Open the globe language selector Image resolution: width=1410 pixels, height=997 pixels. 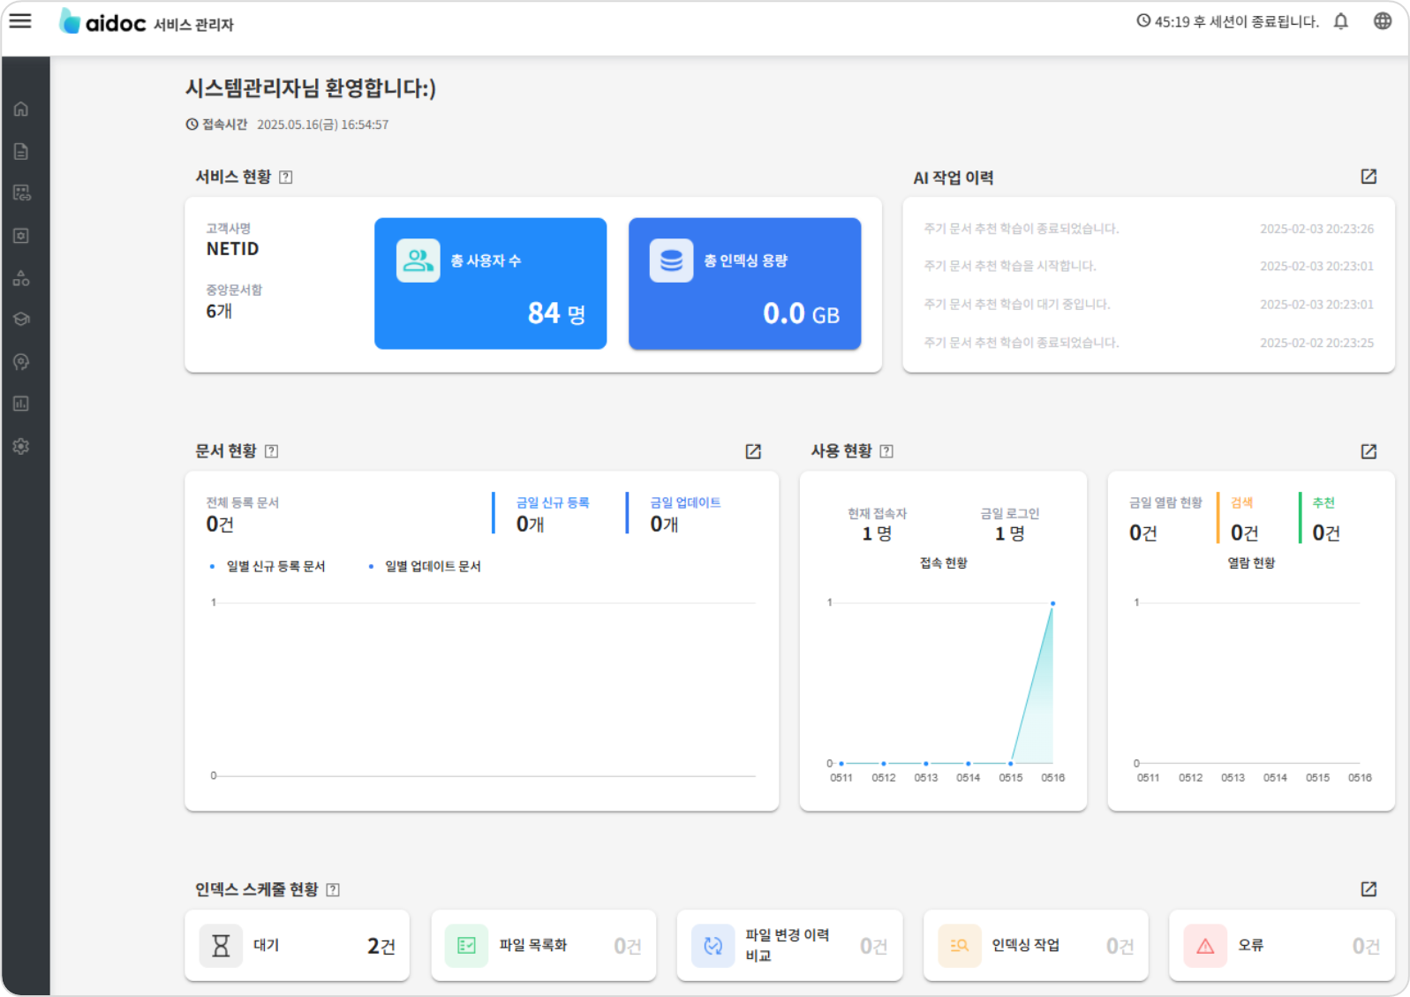click(1382, 21)
